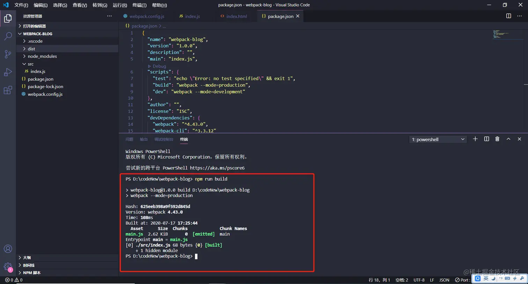Select the LF line ending indicator
Viewport: 528px width, 284px height.
432,280
